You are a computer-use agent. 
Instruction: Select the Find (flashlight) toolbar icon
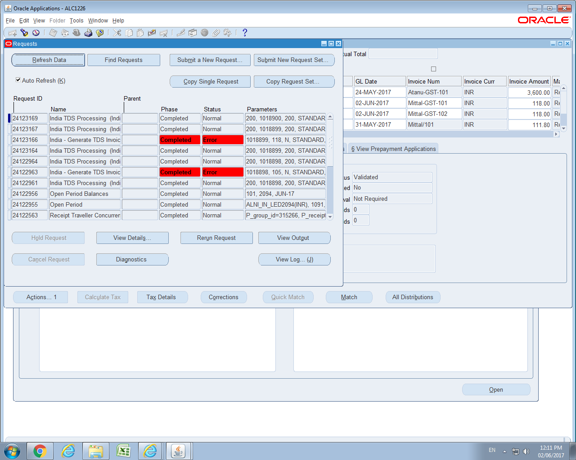pyautogui.click(x=25, y=32)
